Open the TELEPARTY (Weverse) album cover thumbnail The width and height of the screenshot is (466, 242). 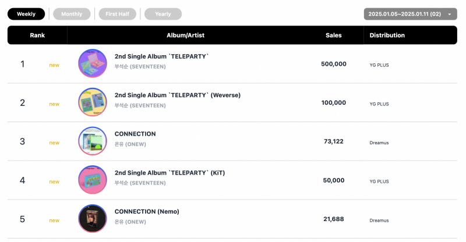[x=93, y=102]
